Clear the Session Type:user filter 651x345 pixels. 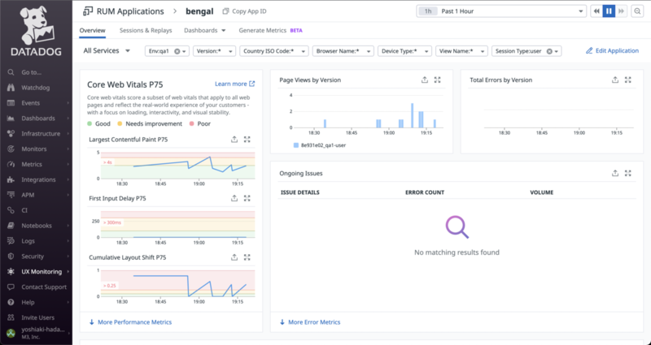coord(549,51)
